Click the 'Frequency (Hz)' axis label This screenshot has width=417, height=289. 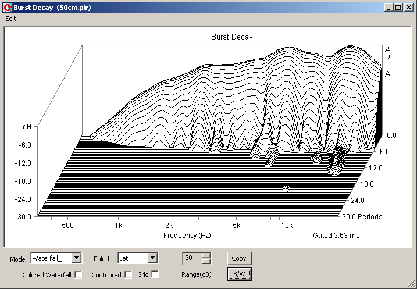[187, 236]
